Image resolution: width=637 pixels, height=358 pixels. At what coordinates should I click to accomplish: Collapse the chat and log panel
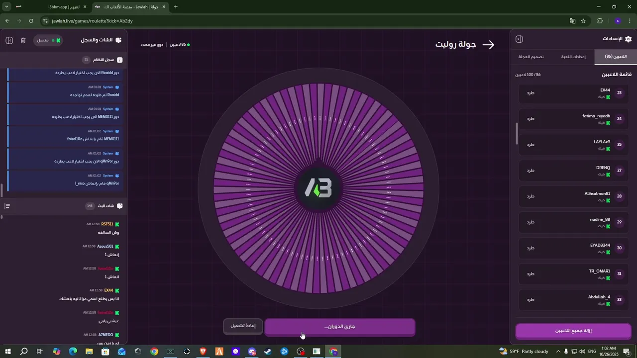click(9, 40)
